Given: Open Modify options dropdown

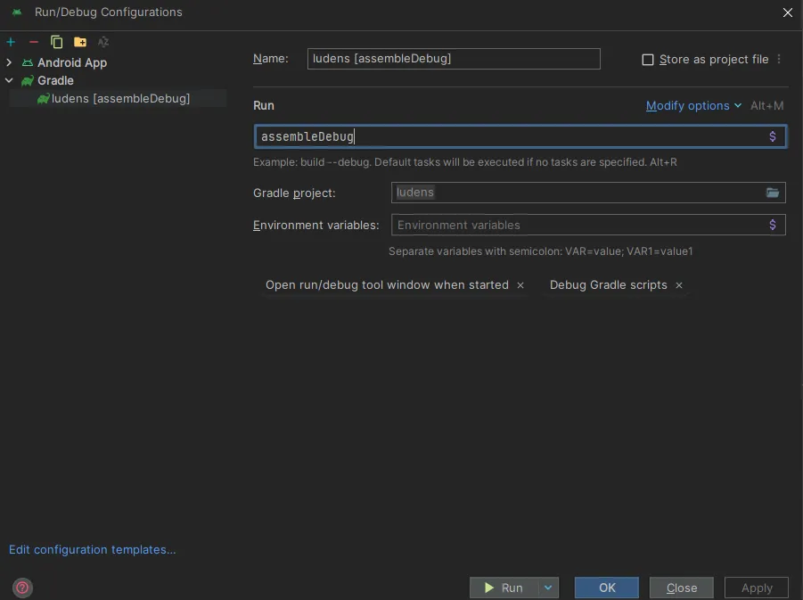Looking at the screenshot, I should [692, 105].
